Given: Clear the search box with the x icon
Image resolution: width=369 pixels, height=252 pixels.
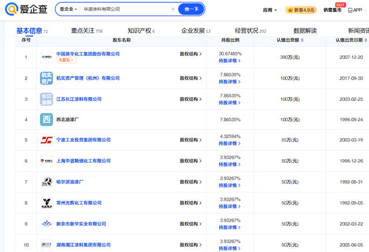Looking at the screenshot, I should pos(173,9).
